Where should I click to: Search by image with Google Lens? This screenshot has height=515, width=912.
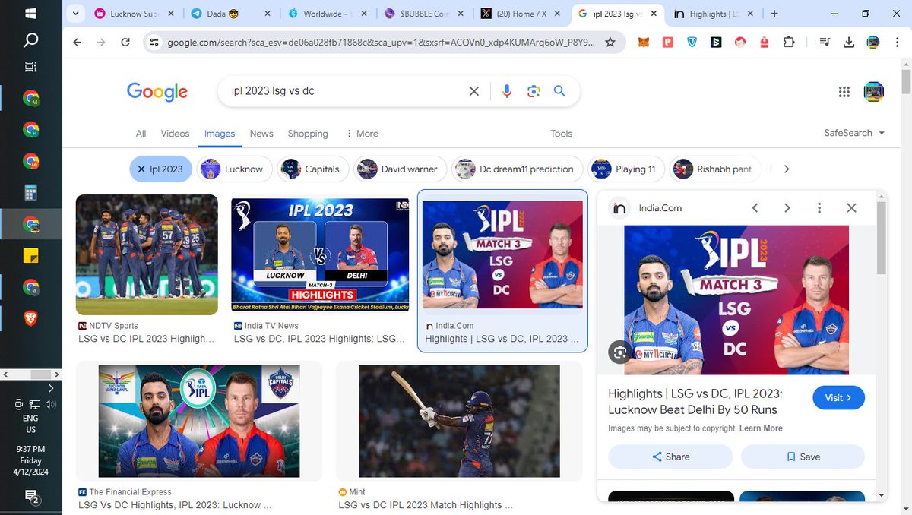coord(534,91)
